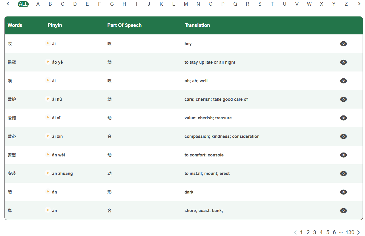
Task: Play pronunciation of ān wèi
Action: [48, 155]
